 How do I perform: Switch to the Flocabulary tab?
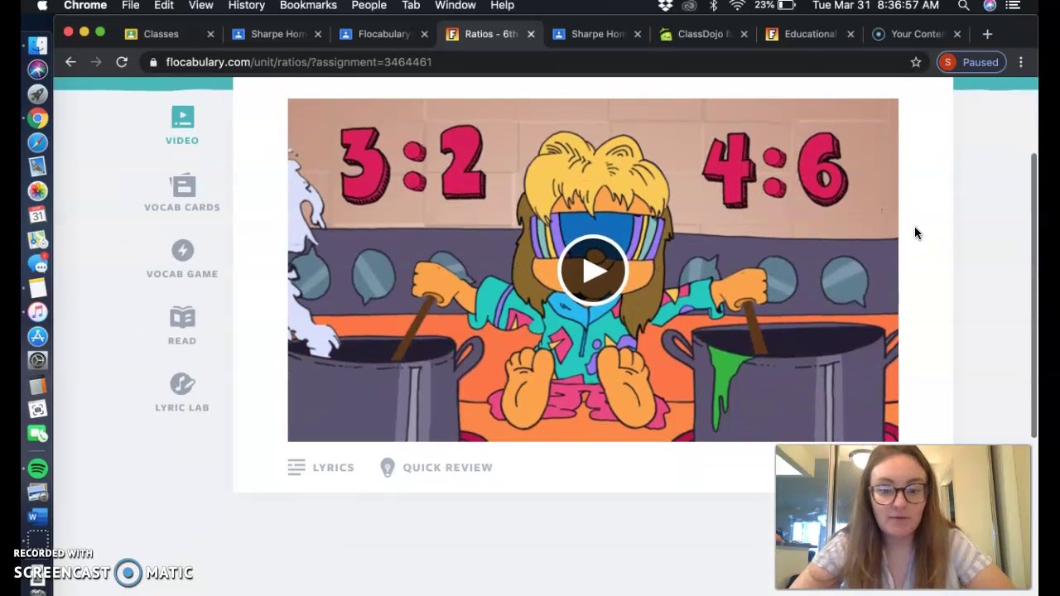(x=384, y=34)
